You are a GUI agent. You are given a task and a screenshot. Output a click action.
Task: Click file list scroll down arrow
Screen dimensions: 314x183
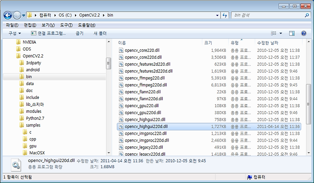pos(309,153)
